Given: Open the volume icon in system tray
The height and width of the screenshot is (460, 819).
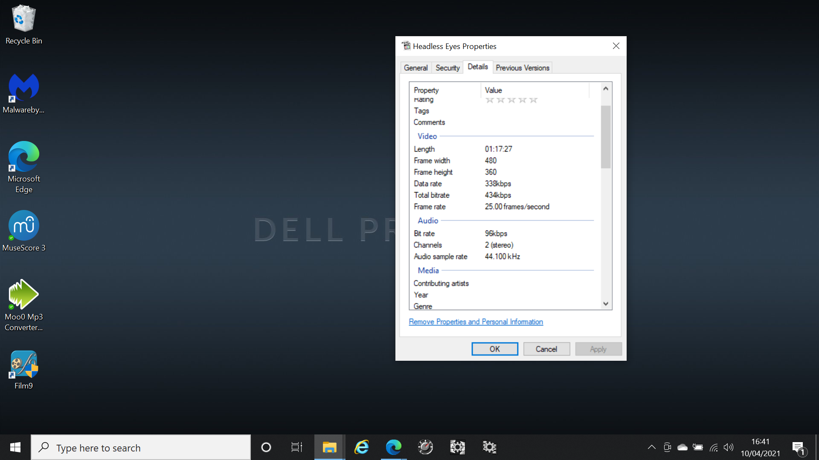Looking at the screenshot, I should tap(729, 447).
